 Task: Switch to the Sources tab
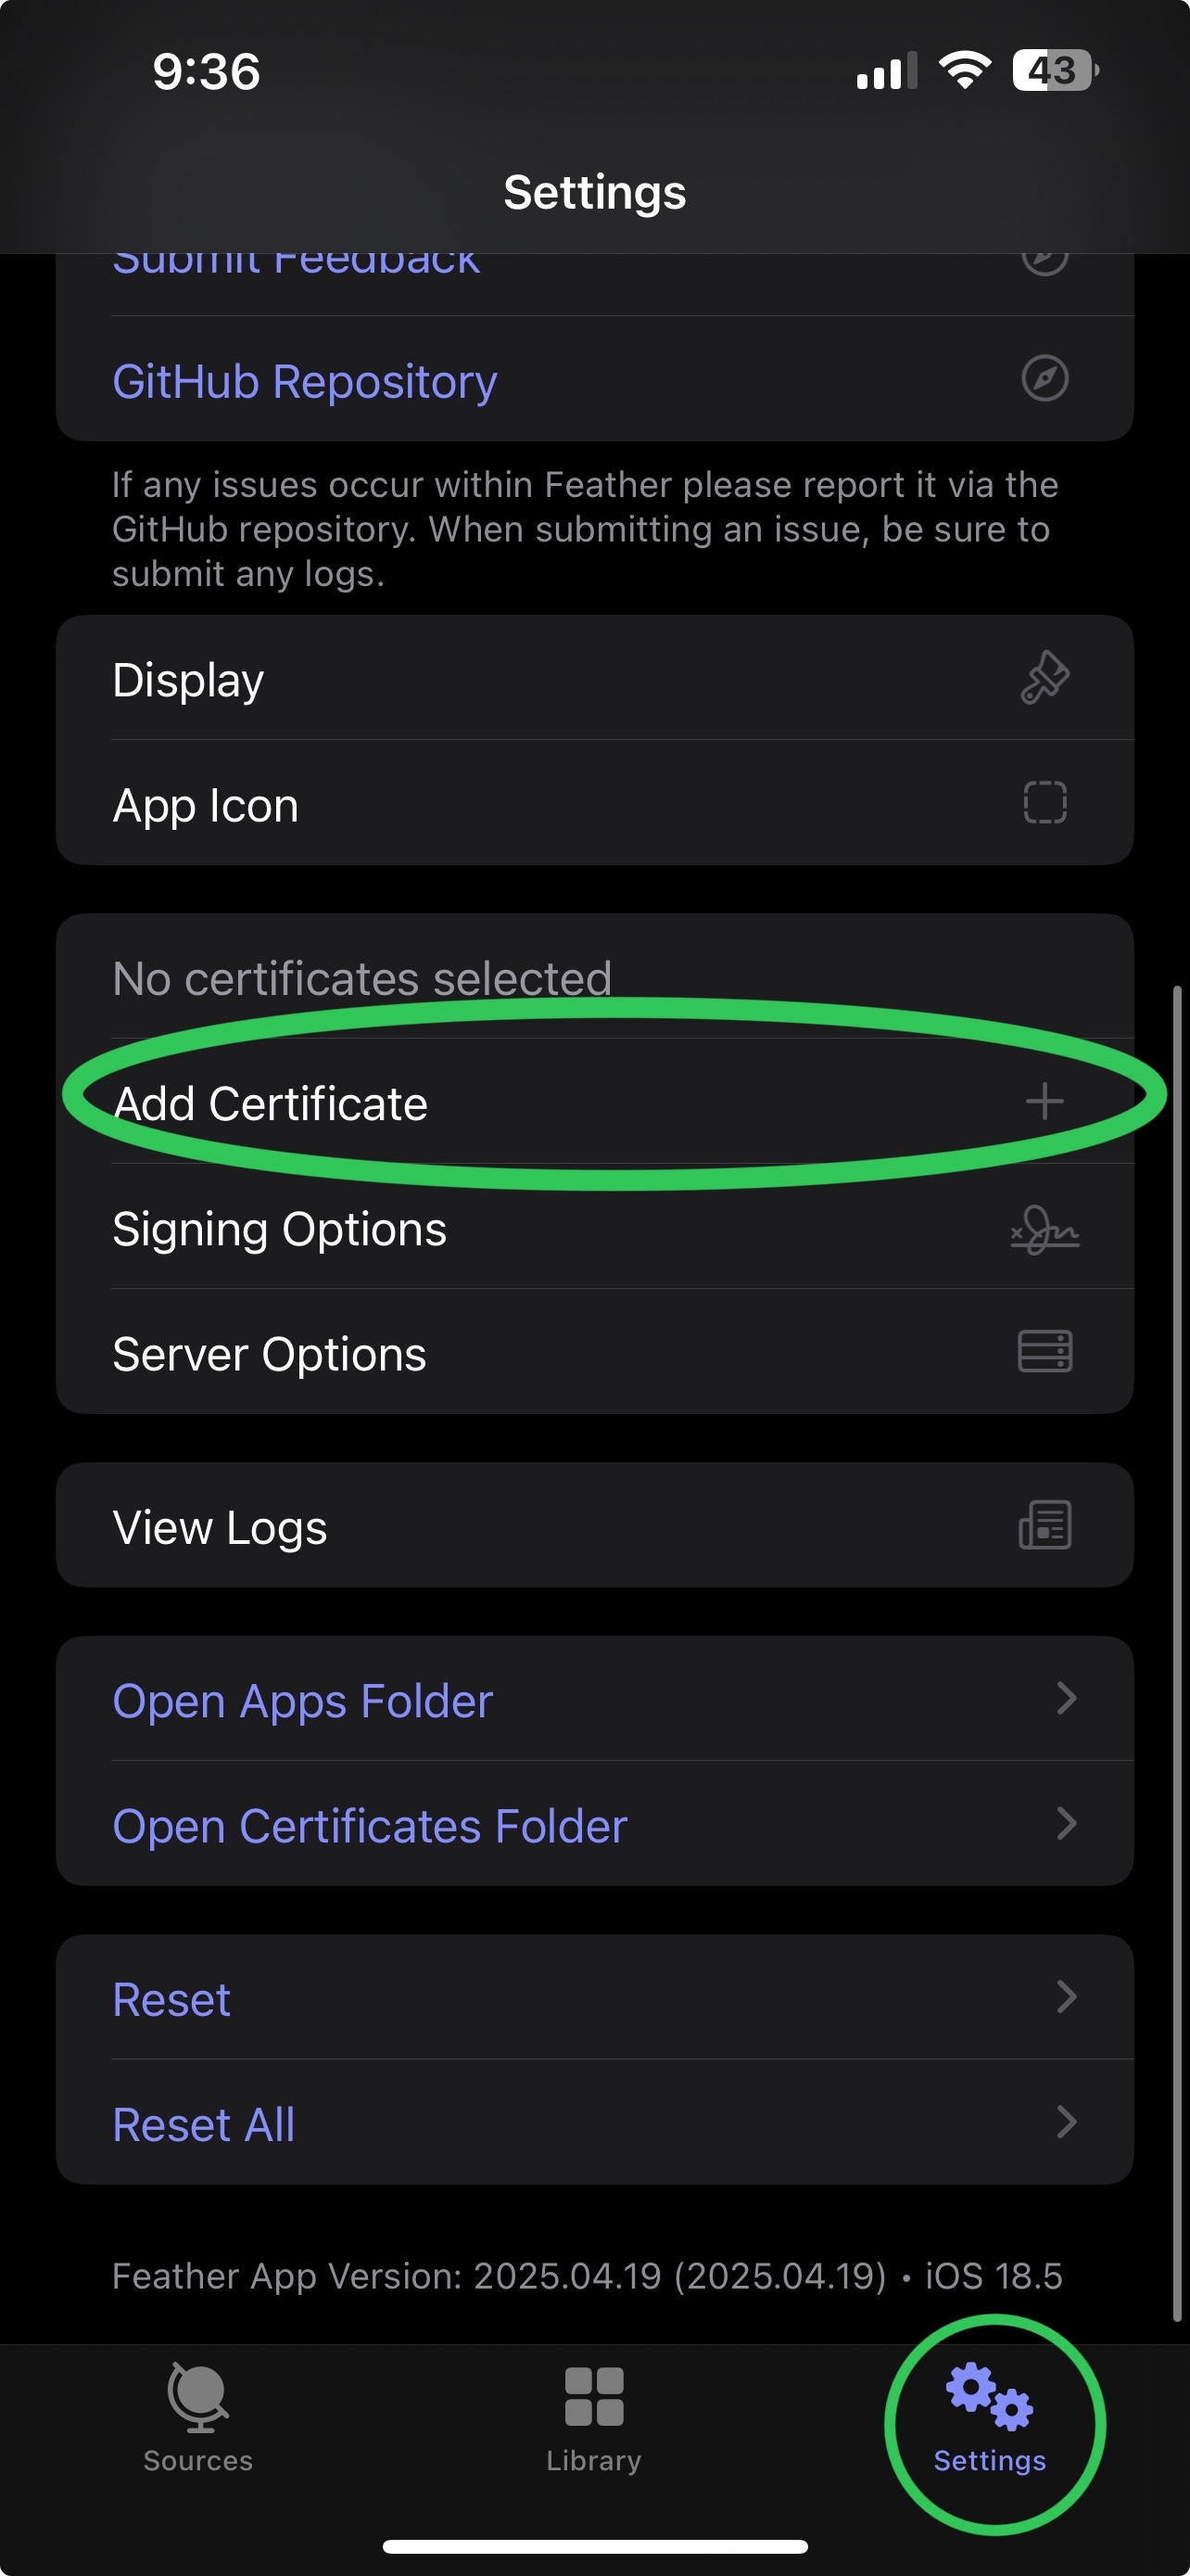click(x=197, y=2418)
